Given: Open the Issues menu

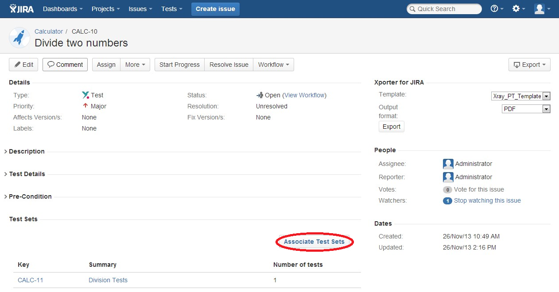Looking at the screenshot, I should [140, 9].
